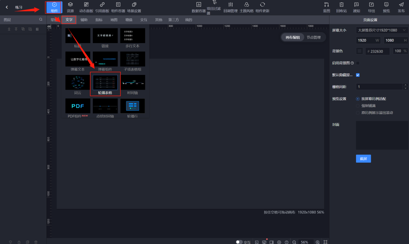Viewport: 409px width, 244px height.
Task: Toggle the ruler eye visibility icon
Action: point(49,27)
